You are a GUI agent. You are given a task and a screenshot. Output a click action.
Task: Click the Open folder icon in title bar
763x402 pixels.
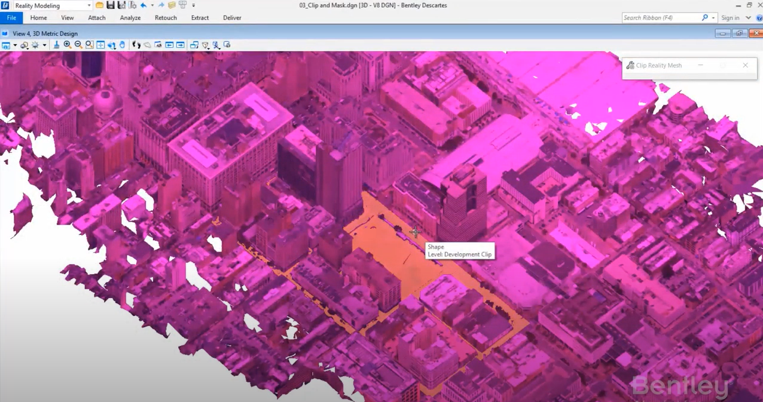click(x=99, y=5)
